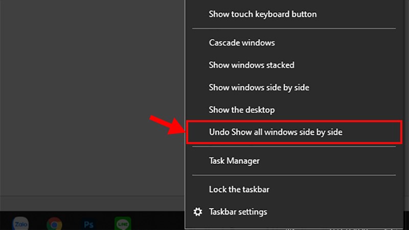The width and height of the screenshot is (409, 230).
Task: Click the empty taskbar space left of the Zalo icon
Action: 6,221
